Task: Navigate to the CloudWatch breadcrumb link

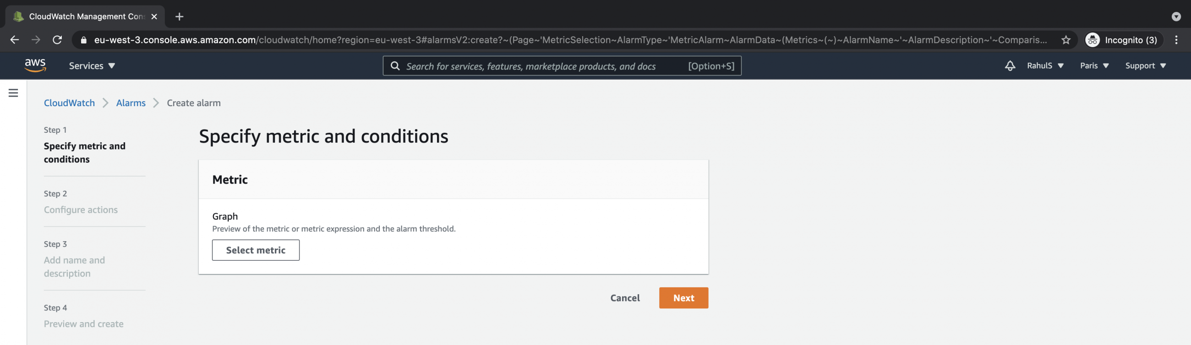Action: [x=69, y=103]
